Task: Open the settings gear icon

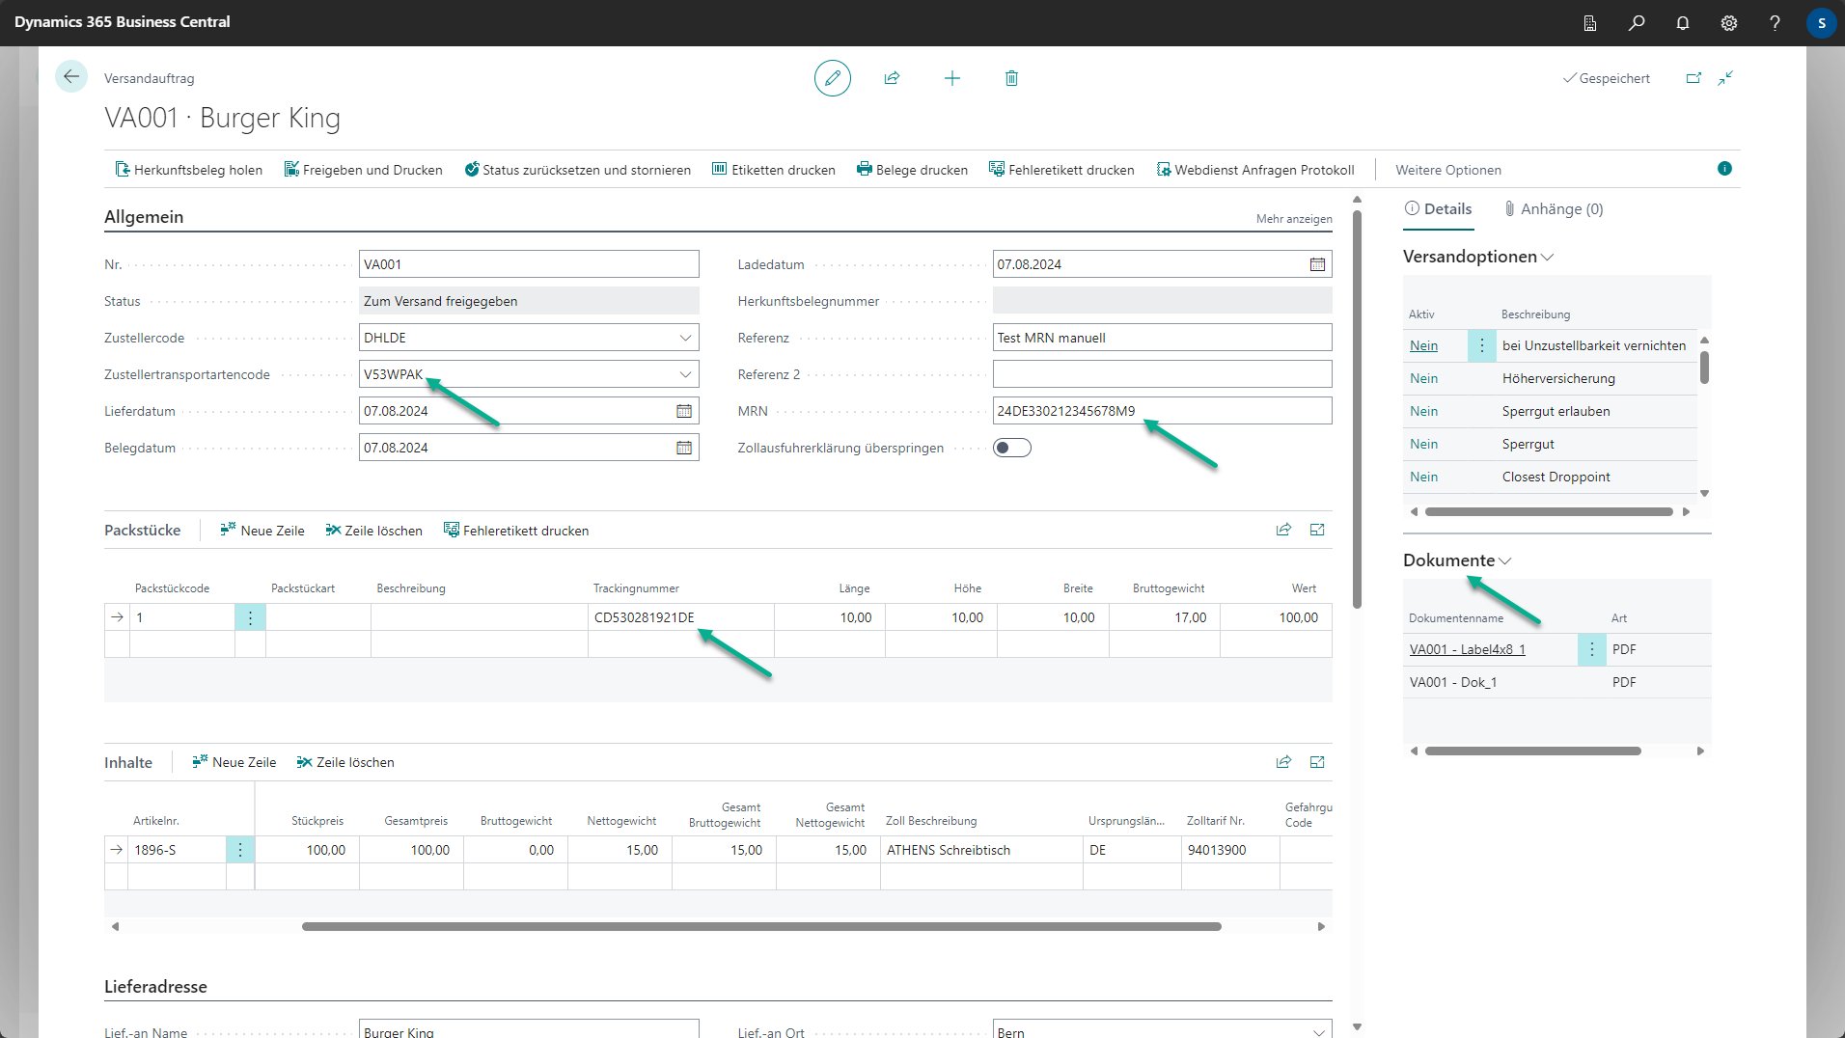Action: tap(1729, 22)
